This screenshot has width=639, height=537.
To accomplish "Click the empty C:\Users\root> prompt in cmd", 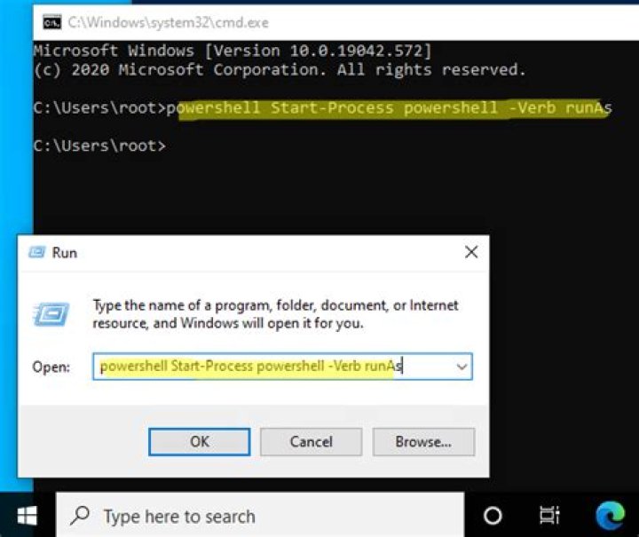I will [99, 146].
